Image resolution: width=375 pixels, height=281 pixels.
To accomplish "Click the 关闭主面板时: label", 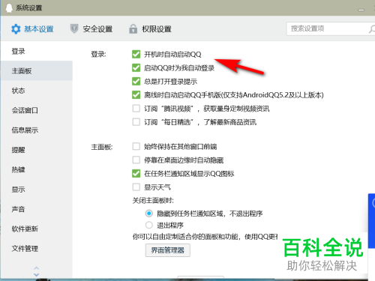I will point(153,200).
